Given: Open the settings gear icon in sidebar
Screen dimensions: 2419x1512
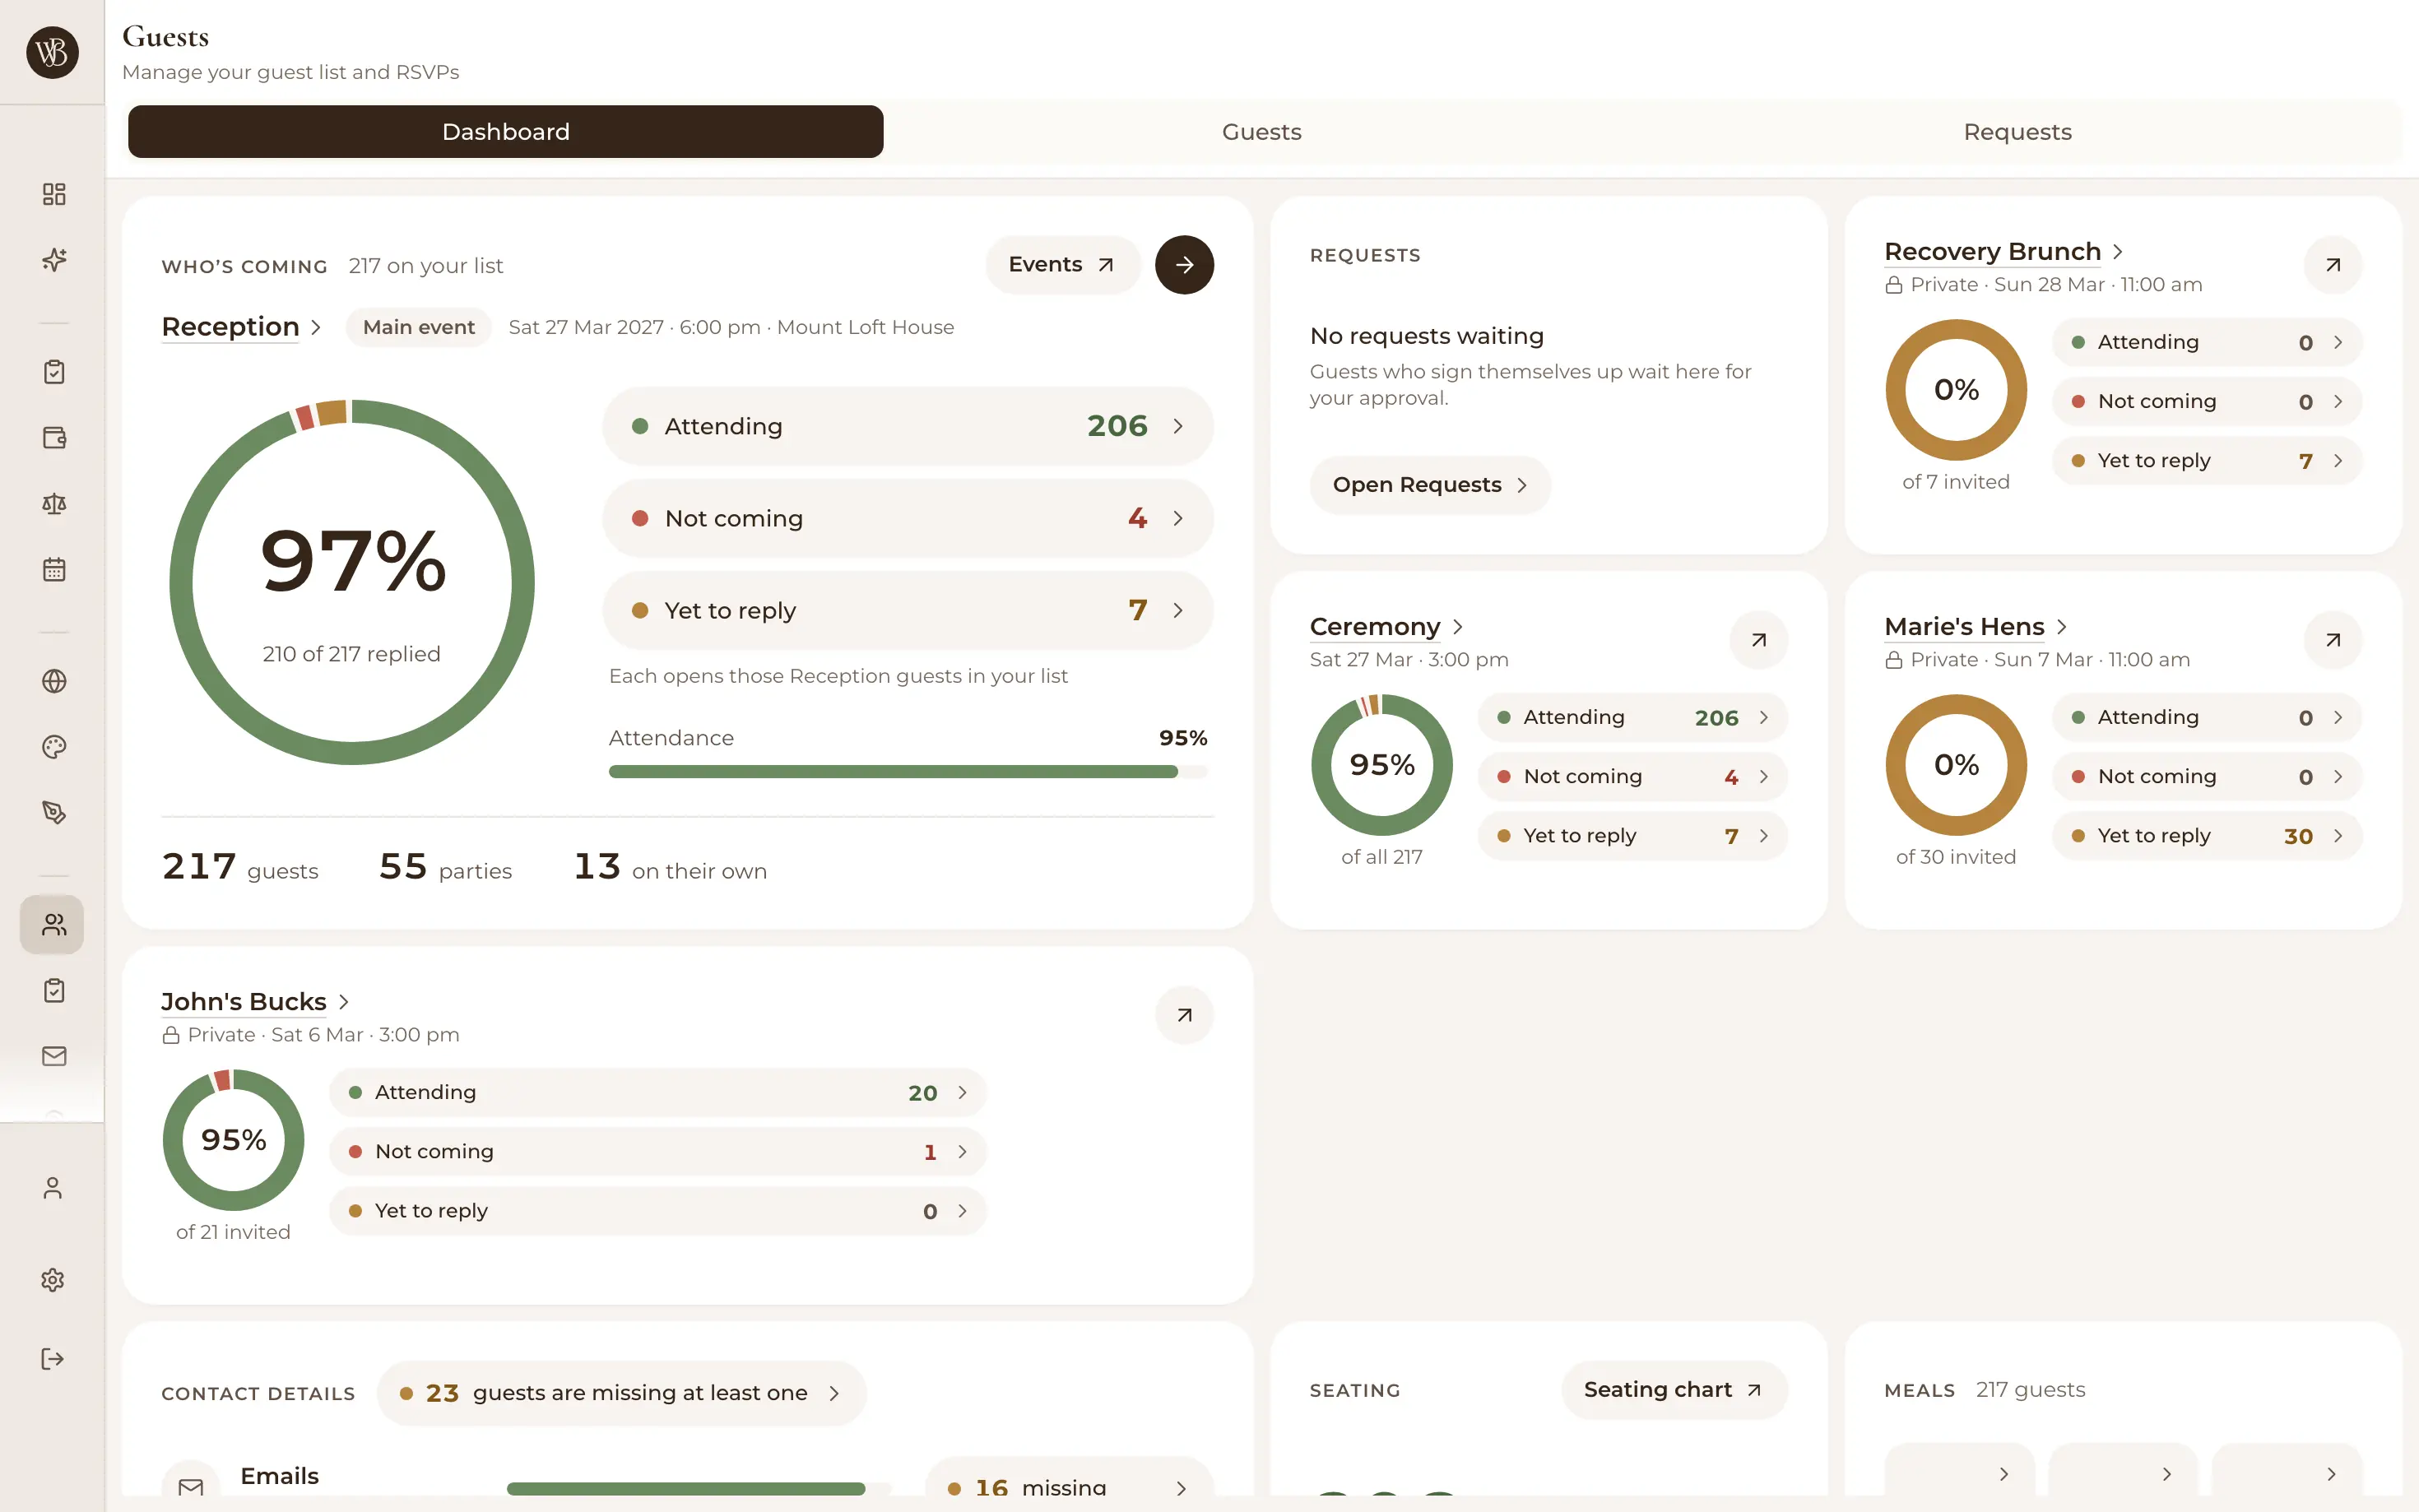Looking at the screenshot, I should pyautogui.click(x=52, y=1280).
